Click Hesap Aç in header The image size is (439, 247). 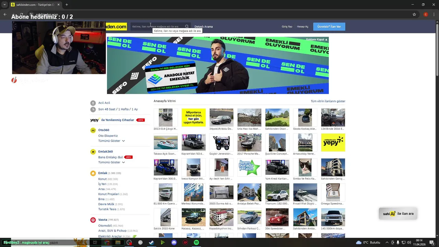[x=302, y=27]
